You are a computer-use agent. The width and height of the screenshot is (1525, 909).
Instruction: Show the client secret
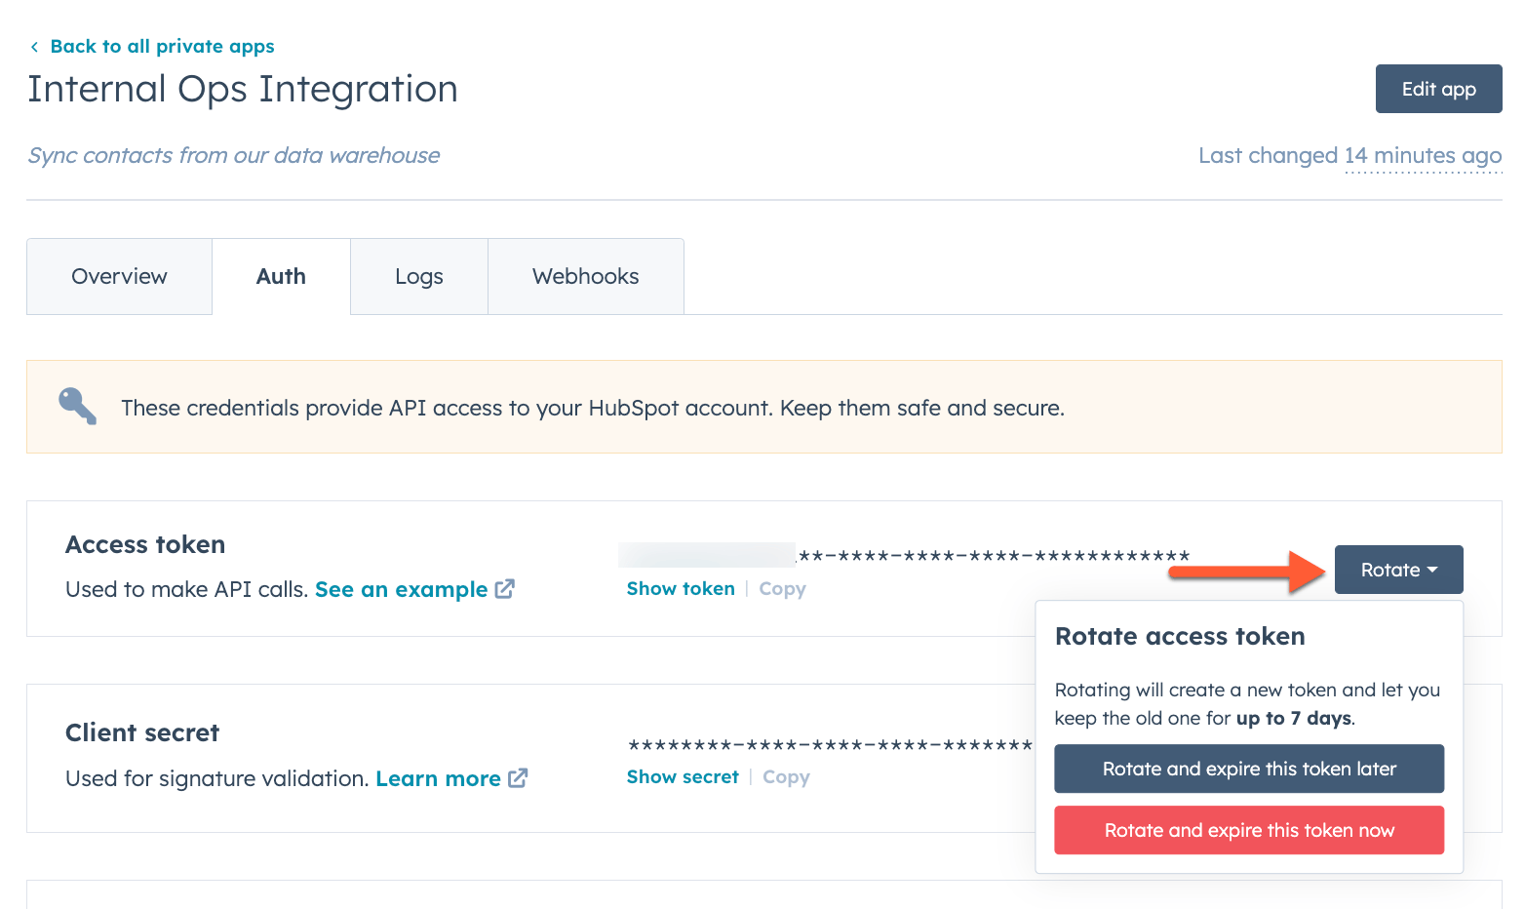683,776
